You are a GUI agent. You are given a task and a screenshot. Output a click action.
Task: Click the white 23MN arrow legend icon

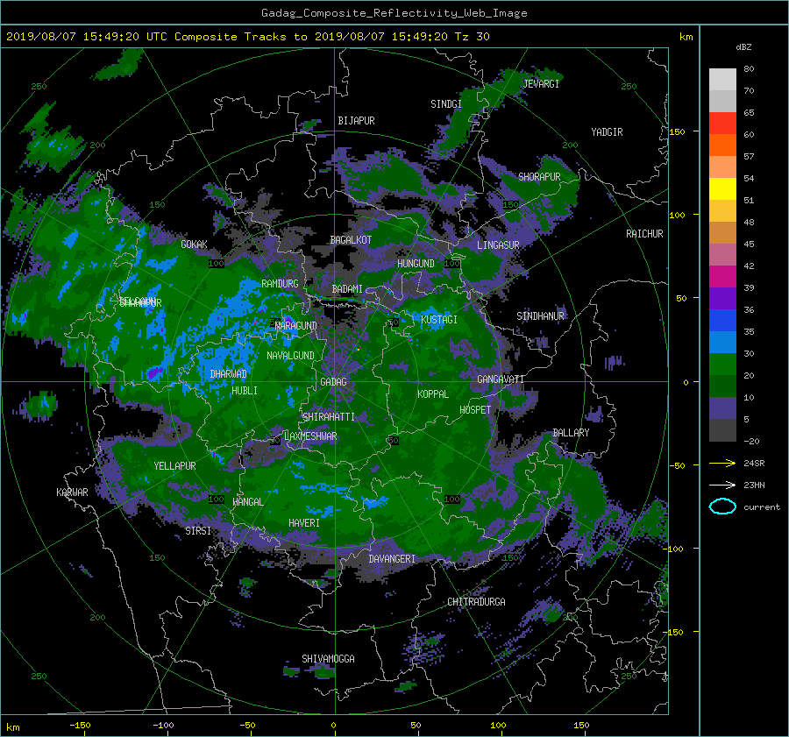722,485
